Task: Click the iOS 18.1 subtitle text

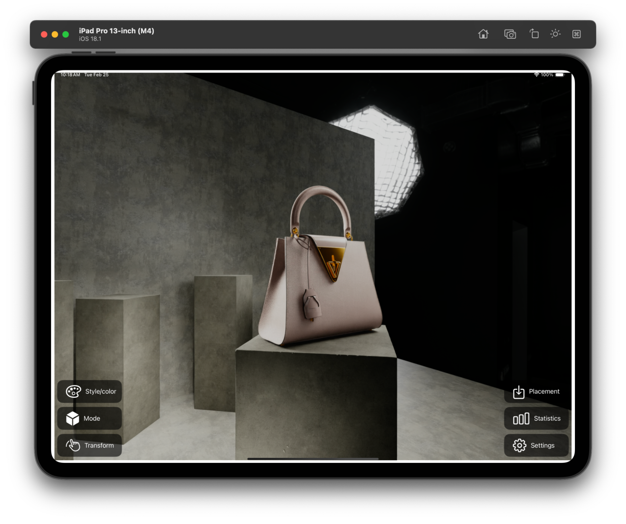Action: 90,39
